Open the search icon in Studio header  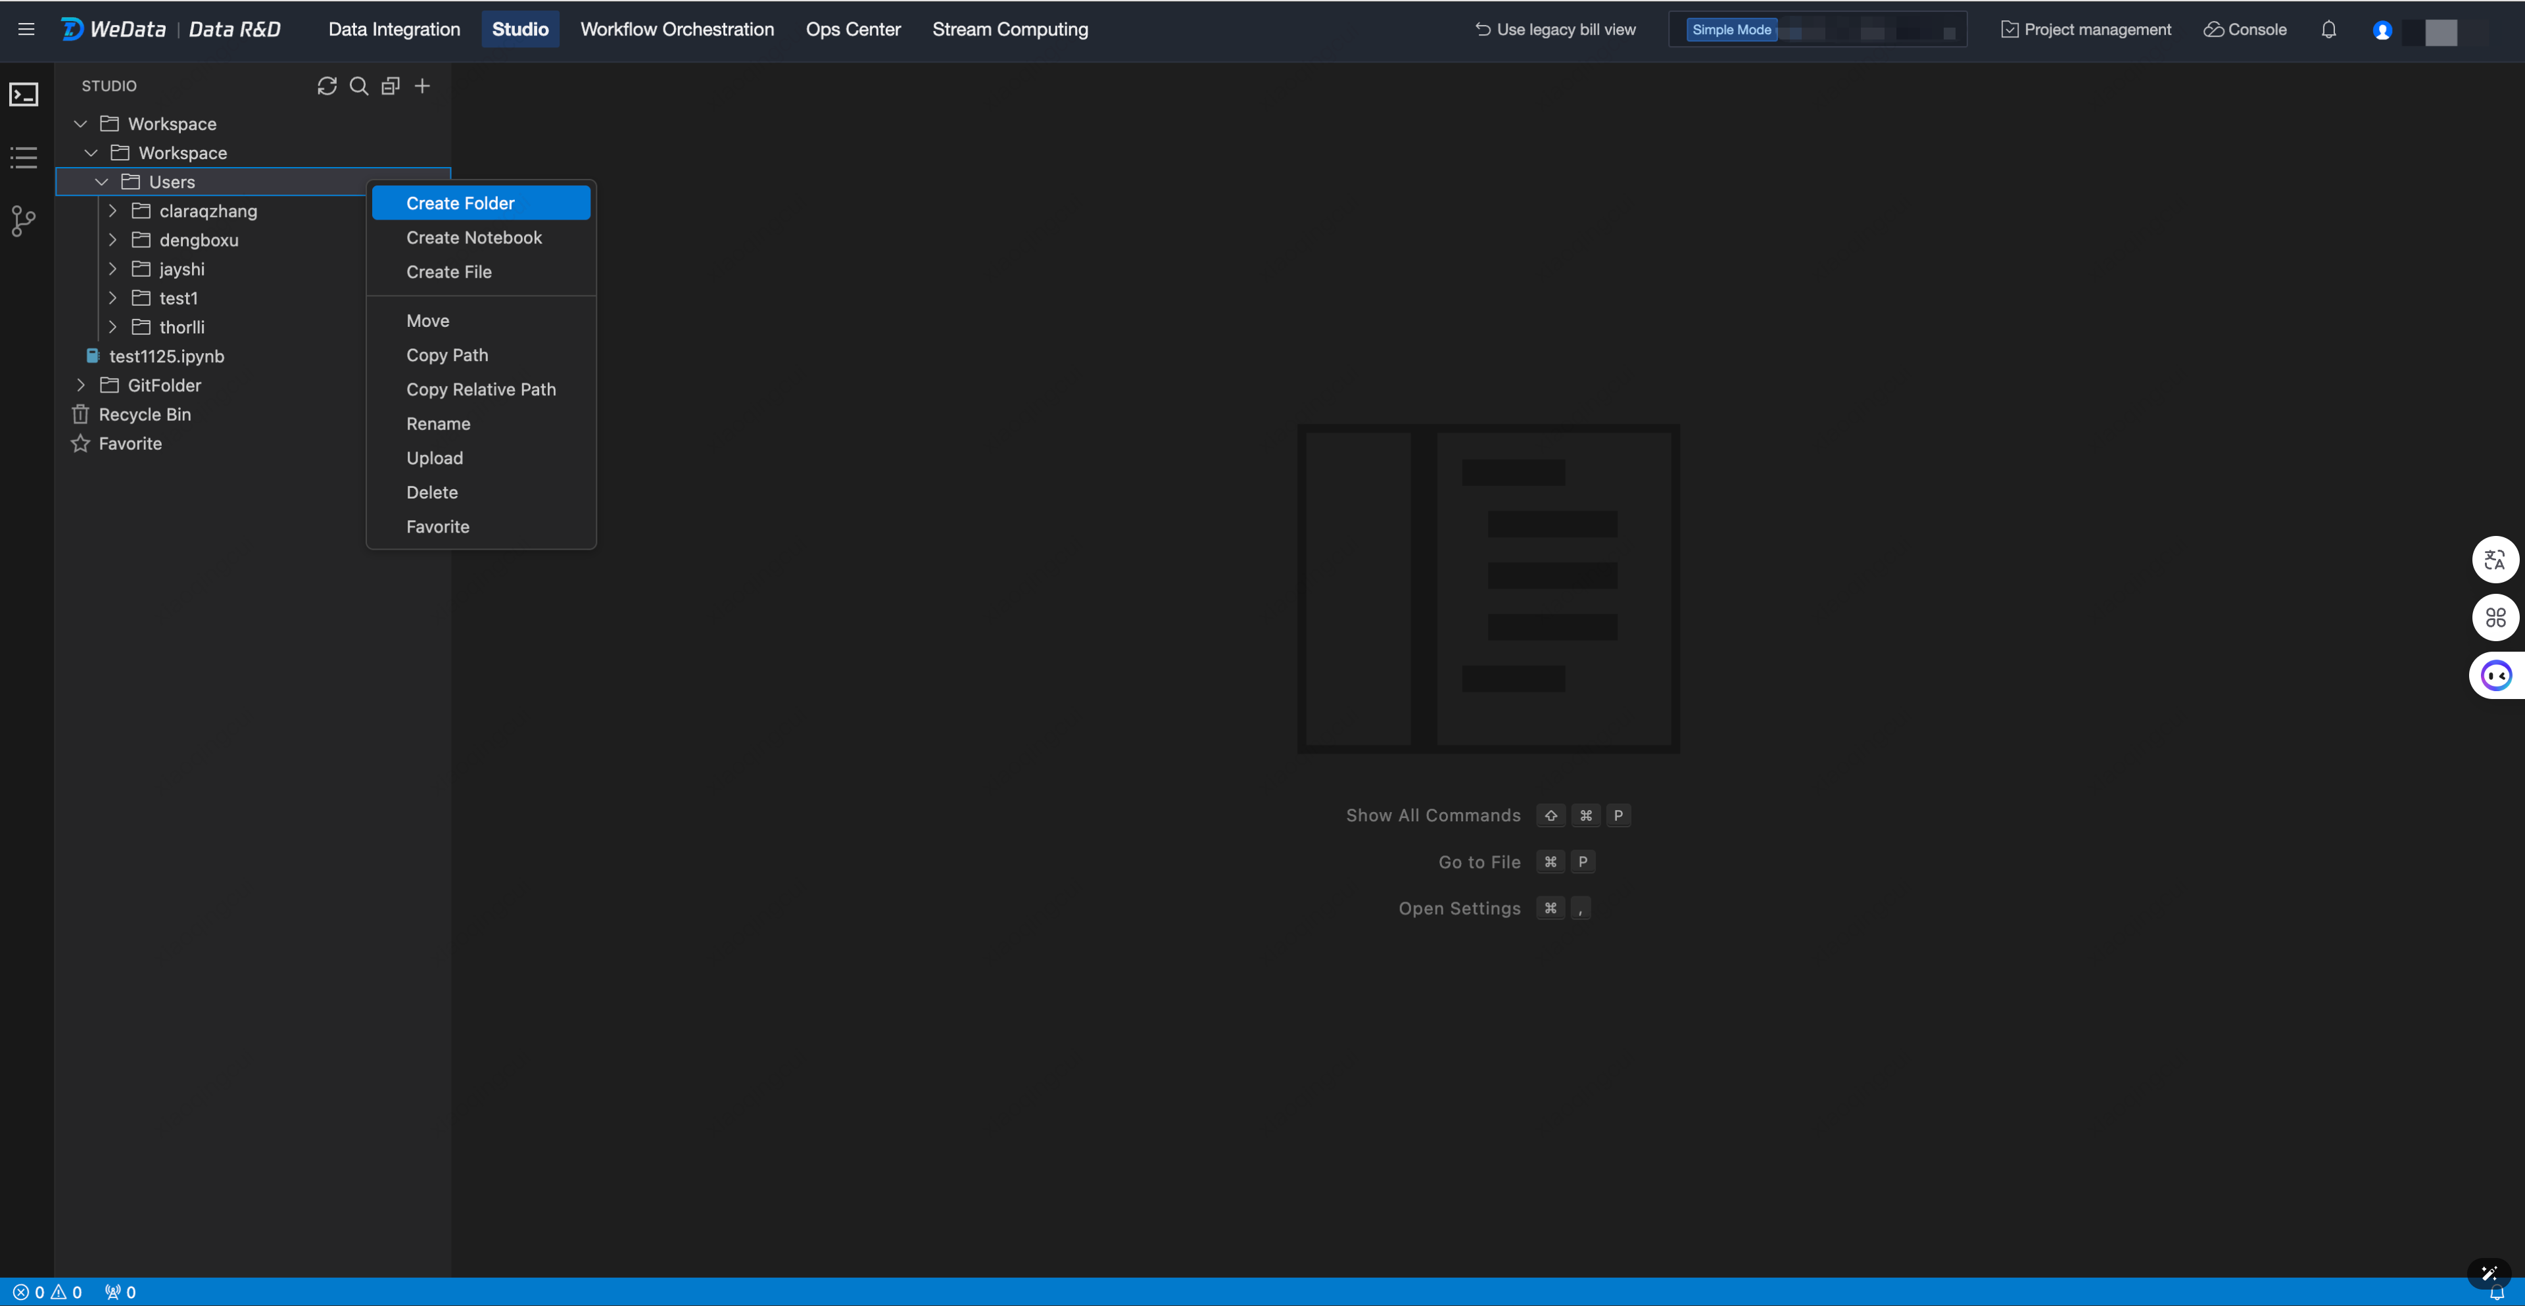coord(359,86)
